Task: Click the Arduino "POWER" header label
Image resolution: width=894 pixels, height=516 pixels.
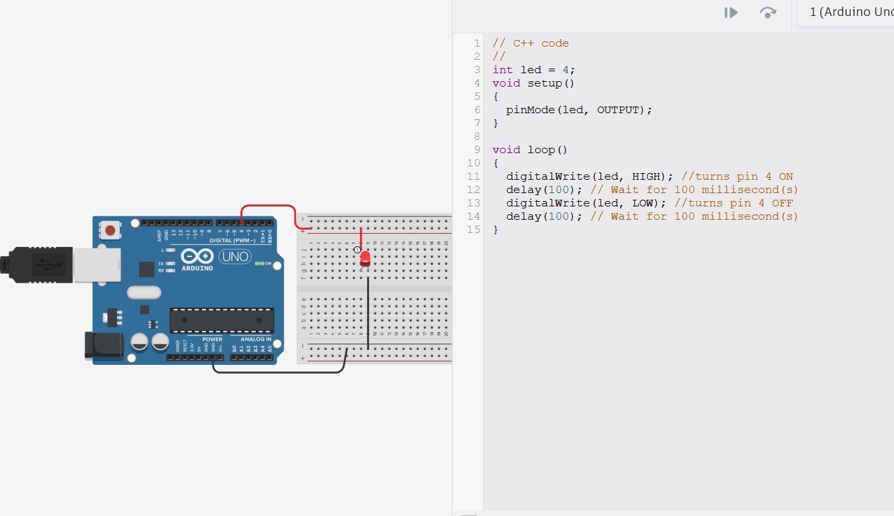Action: pyautogui.click(x=213, y=340)
